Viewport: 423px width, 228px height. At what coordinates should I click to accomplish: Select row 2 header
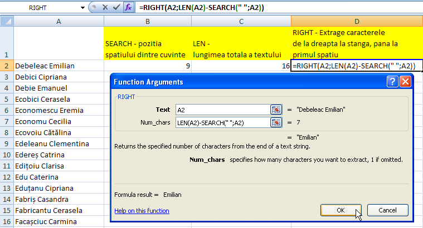coord(7,66)
